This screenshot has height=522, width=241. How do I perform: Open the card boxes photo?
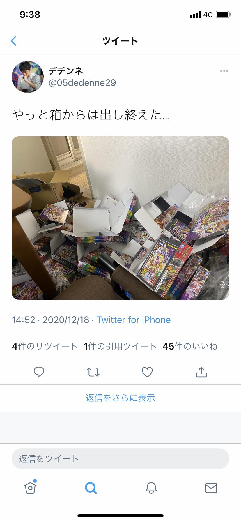(x=120, y=218)
